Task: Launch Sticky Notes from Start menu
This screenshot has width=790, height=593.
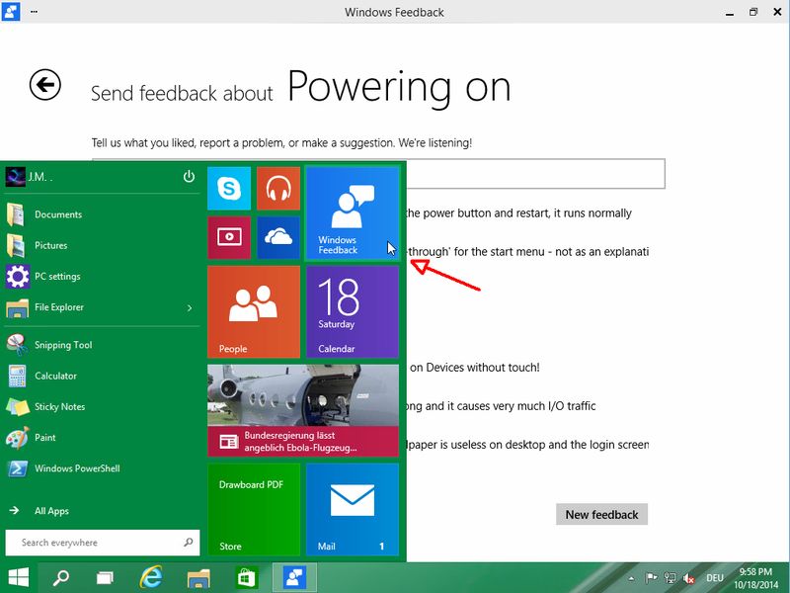Action: (x=103, y=406)
